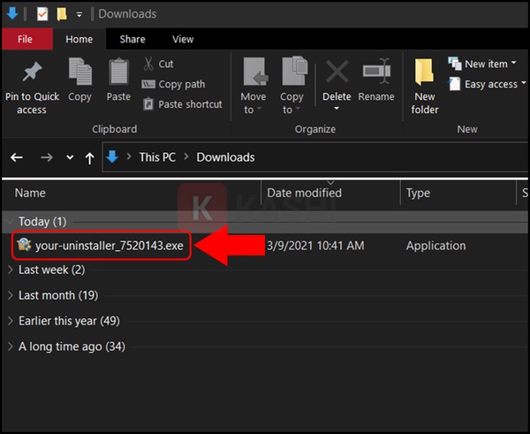The image size is (530, 434).
Task: Click the Paste clipboard icon
Action: (x=118, y=71)
